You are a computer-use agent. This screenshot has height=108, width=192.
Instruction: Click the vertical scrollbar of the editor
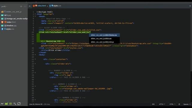[x=191, y=40]
